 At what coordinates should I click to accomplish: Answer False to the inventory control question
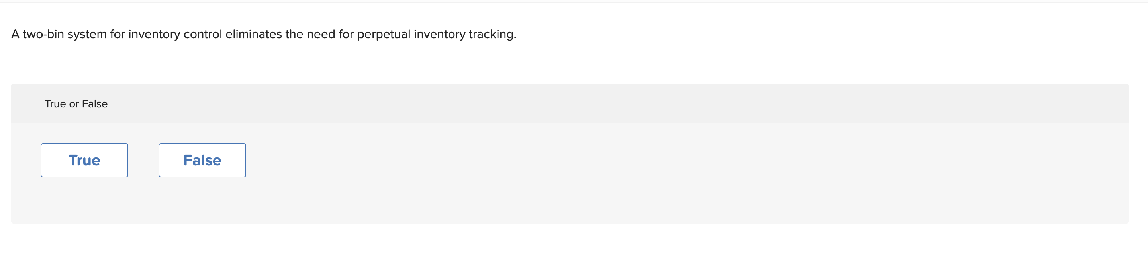tap(202, 160)
